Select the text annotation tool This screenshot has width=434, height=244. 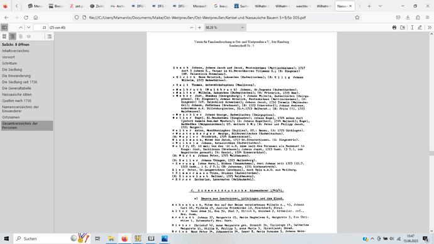tap(412, 28)
